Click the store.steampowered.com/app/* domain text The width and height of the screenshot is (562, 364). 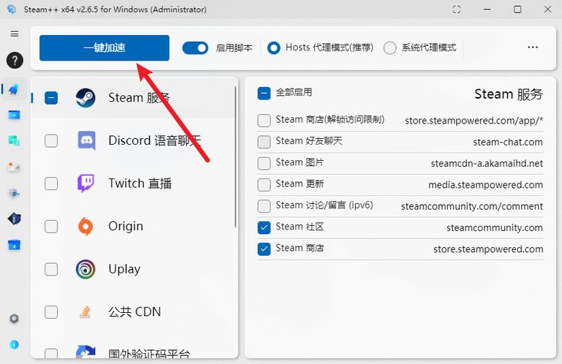tap(474, 121)
